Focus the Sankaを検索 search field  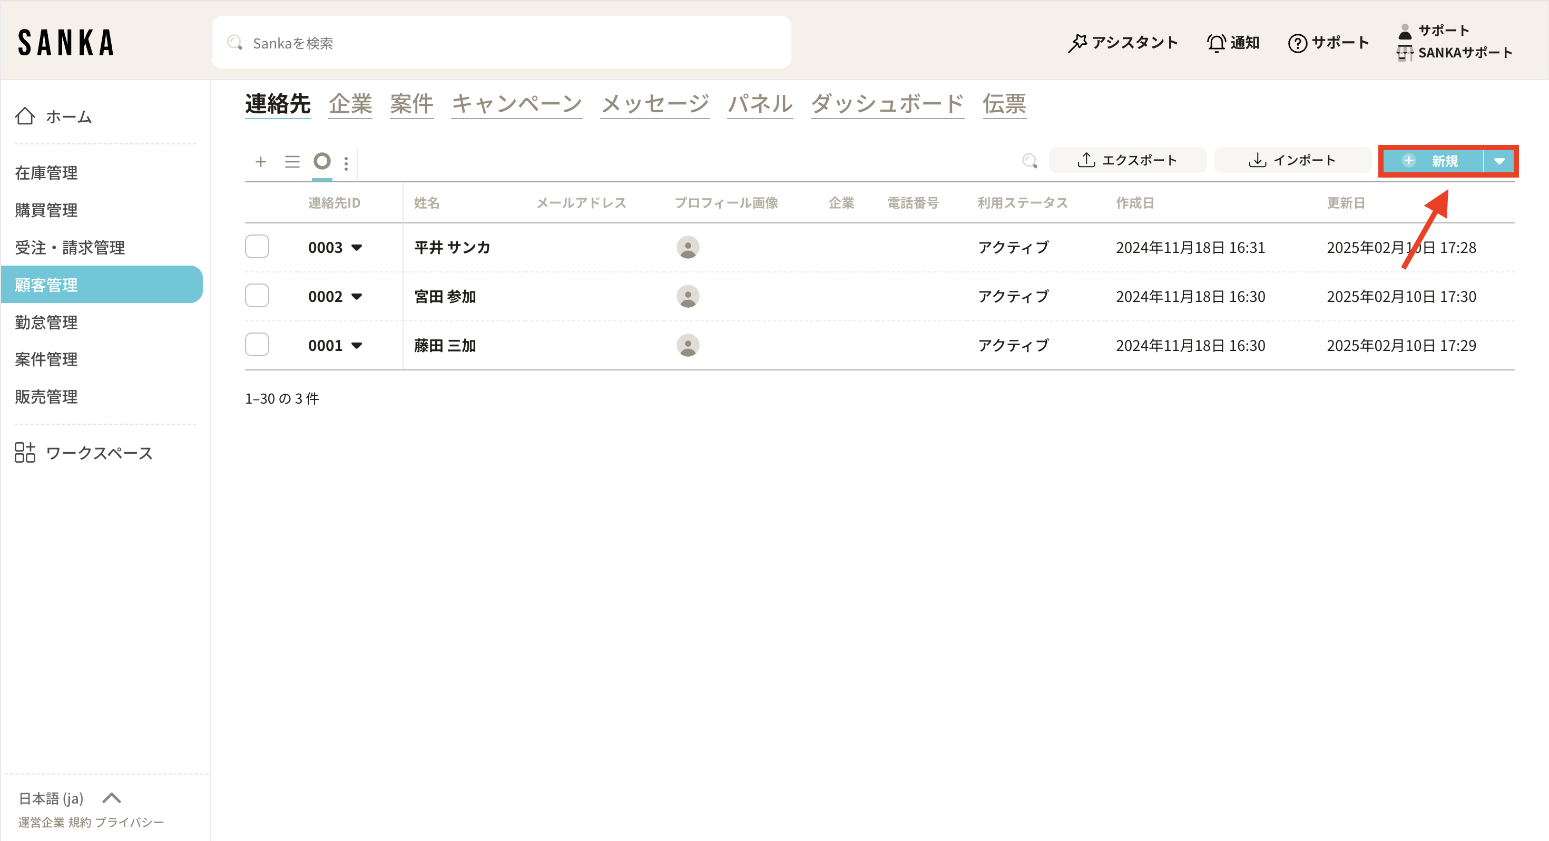tap(501, 43)
